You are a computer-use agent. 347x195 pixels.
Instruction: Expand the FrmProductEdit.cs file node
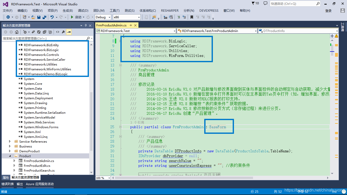14,166
